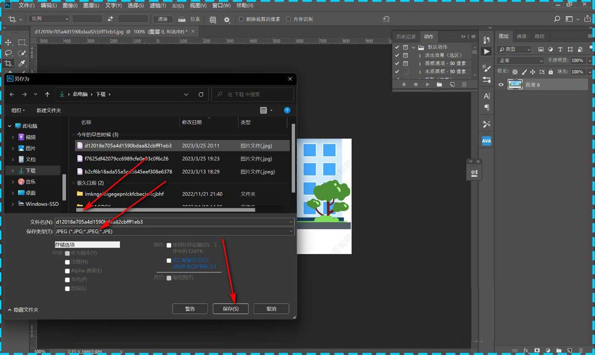Click create new action icon
The width and height of the screenshot is (595, 355).
click(x=452, y=85)
